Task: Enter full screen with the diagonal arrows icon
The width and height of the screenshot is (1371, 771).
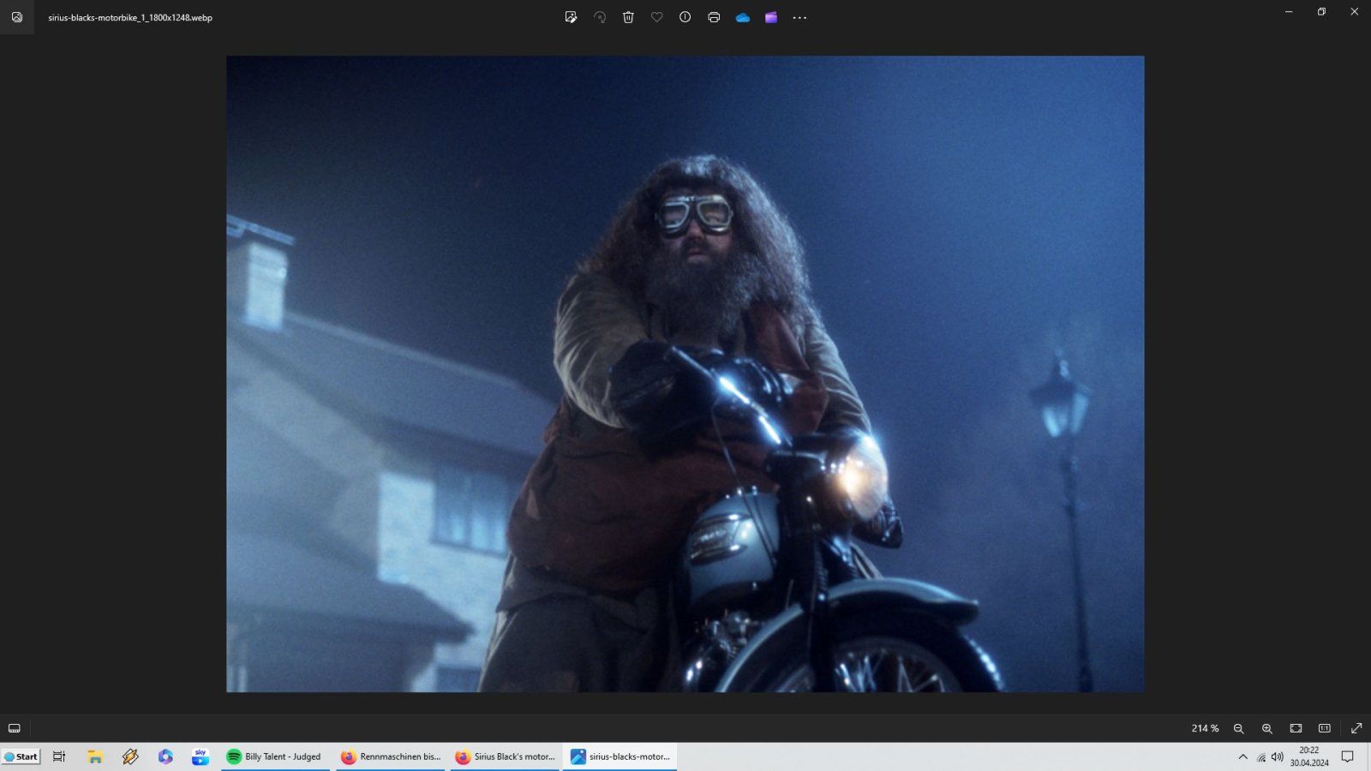Action: click(x=1356, y=728)
